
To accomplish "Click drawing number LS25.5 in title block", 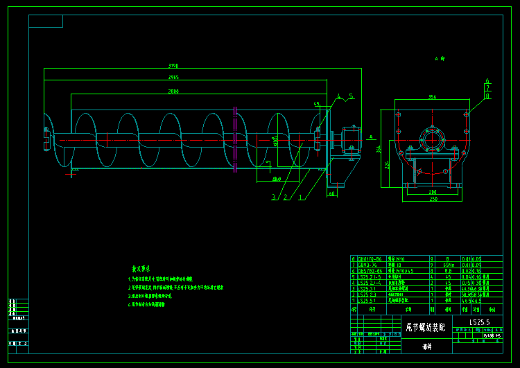I will 479,322.
